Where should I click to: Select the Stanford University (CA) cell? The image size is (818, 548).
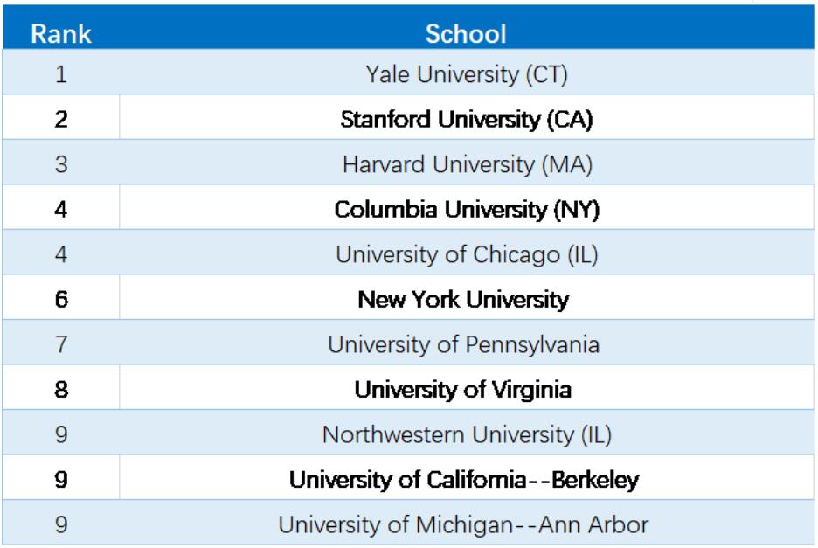point(467,117)
